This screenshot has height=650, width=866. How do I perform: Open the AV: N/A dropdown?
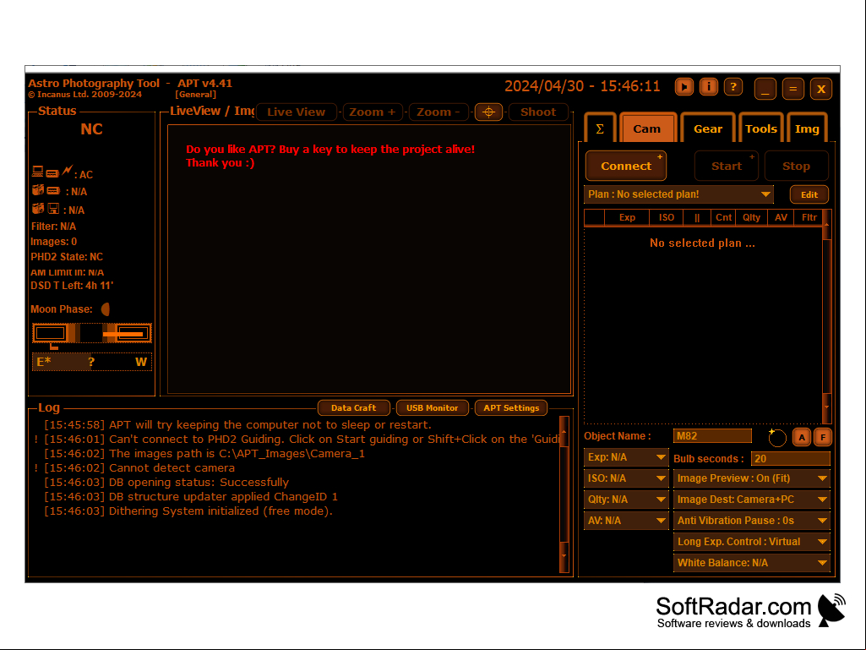point(626,521)
